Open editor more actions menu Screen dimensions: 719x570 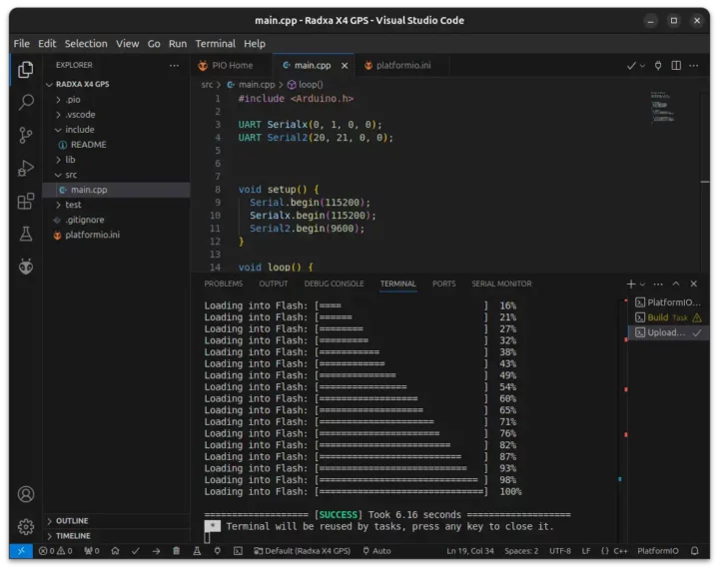pos(694,66)
